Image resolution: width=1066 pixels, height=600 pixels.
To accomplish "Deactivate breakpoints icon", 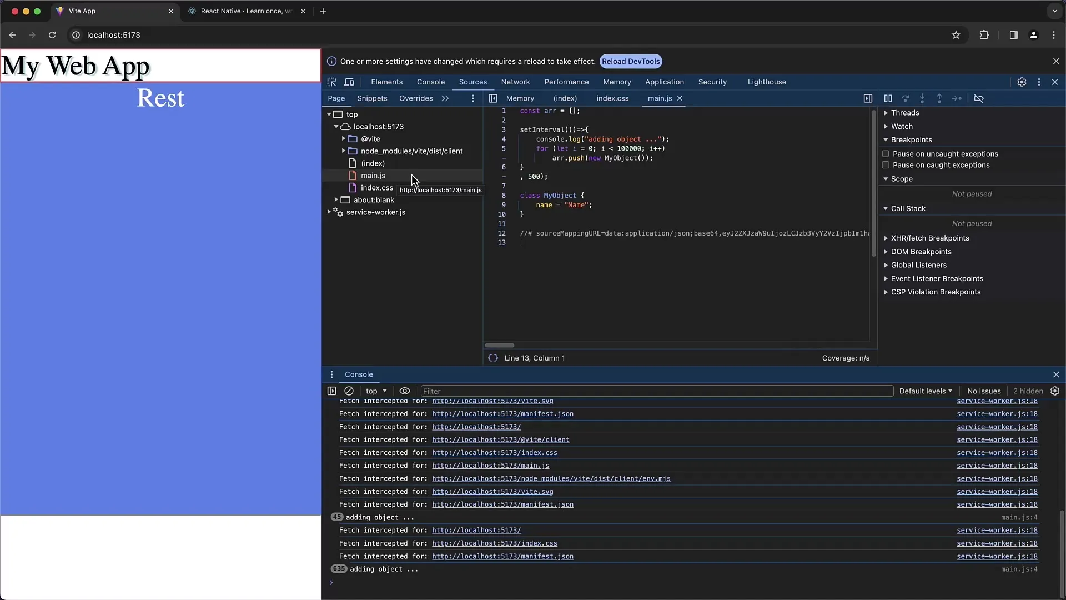I will click(979, 98).
